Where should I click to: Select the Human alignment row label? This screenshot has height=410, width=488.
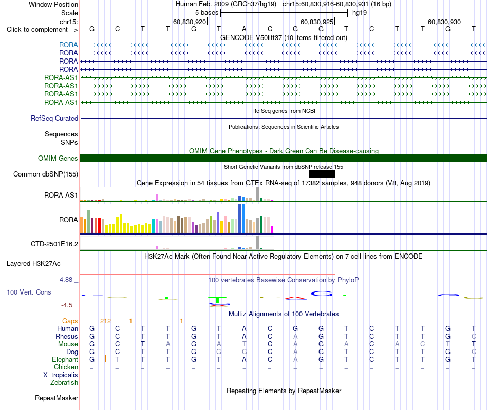click(67, 328)
